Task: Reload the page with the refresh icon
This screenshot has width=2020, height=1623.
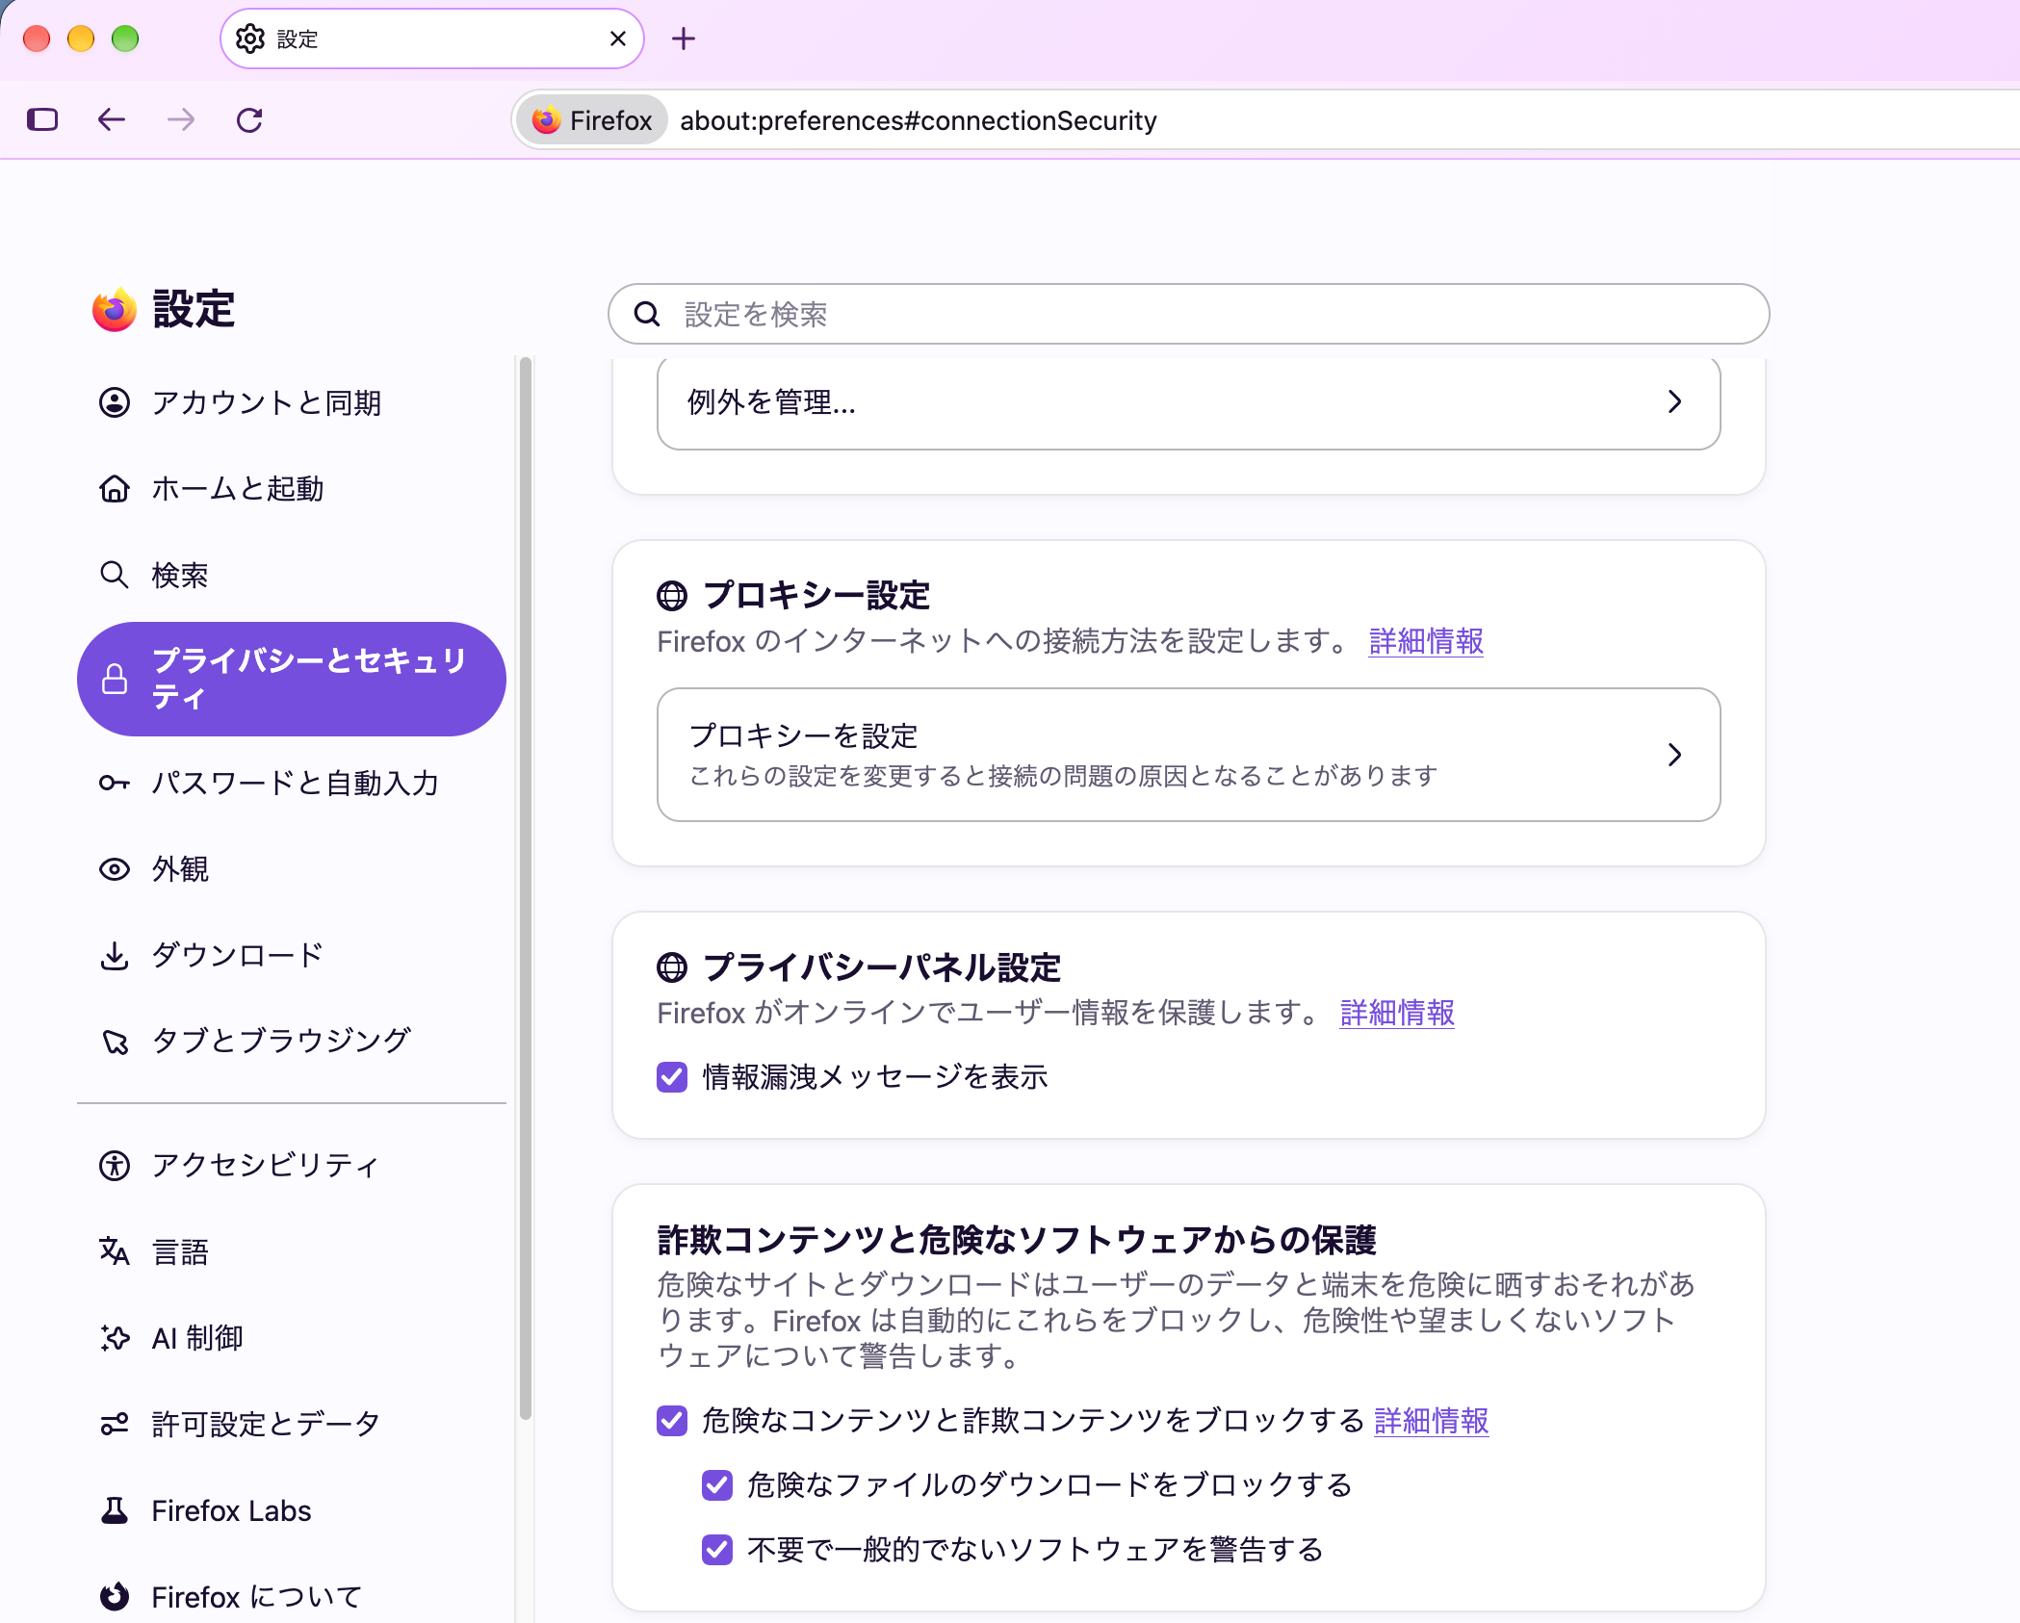Action: [250, 119]
